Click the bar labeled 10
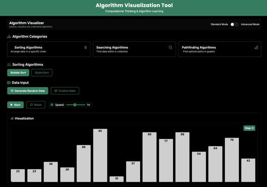267x187 pixels. click(116, 179)
